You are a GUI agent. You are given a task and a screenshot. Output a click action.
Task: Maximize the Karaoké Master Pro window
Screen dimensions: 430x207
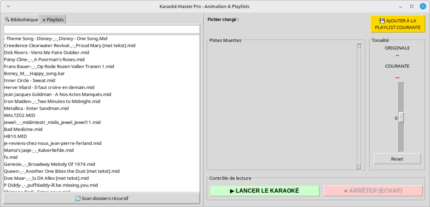coord(412,6)
